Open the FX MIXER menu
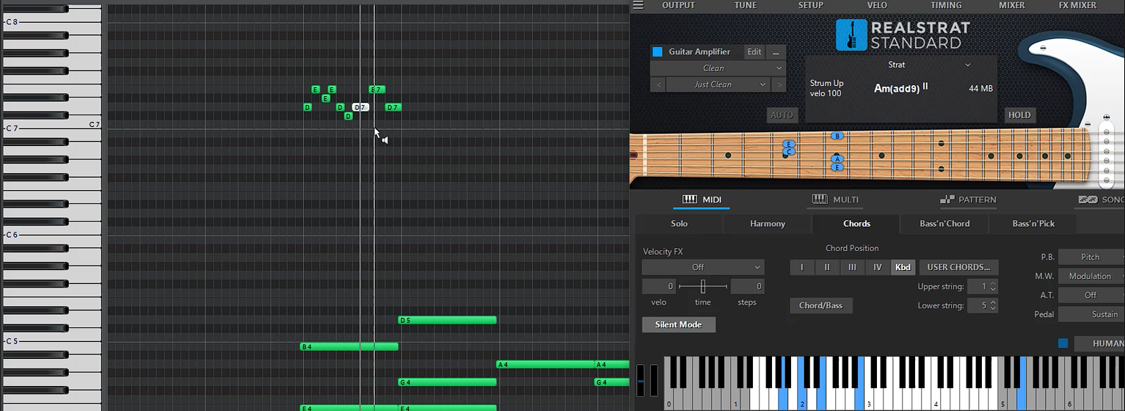Screen dimensions: 1125x411 (x=1077, y=5)
